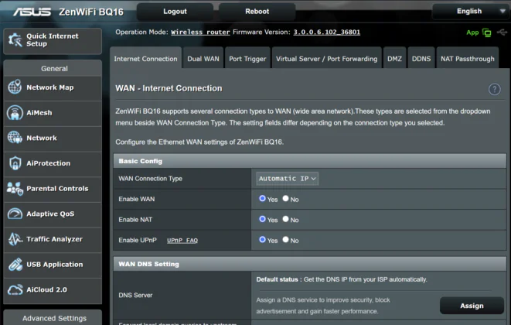Click the ASUS logo
The height and width of the screenshot is (325, 511).
point(32,12)
